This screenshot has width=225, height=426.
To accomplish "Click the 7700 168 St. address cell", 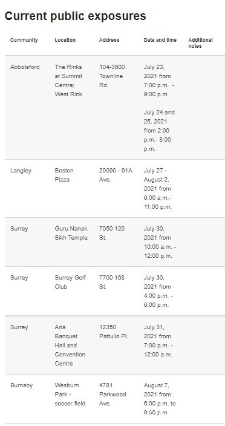I will 112,282.
